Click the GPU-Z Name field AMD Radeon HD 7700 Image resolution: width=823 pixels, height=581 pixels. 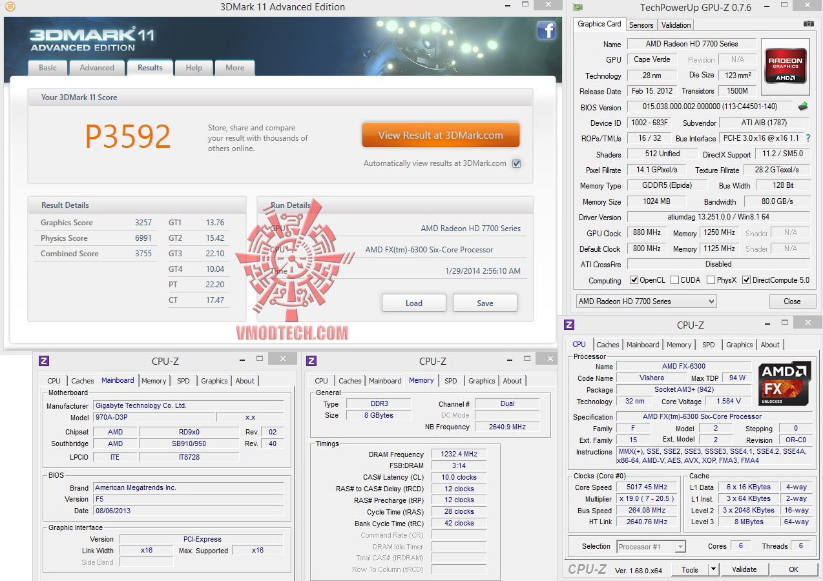coord(692,44)
